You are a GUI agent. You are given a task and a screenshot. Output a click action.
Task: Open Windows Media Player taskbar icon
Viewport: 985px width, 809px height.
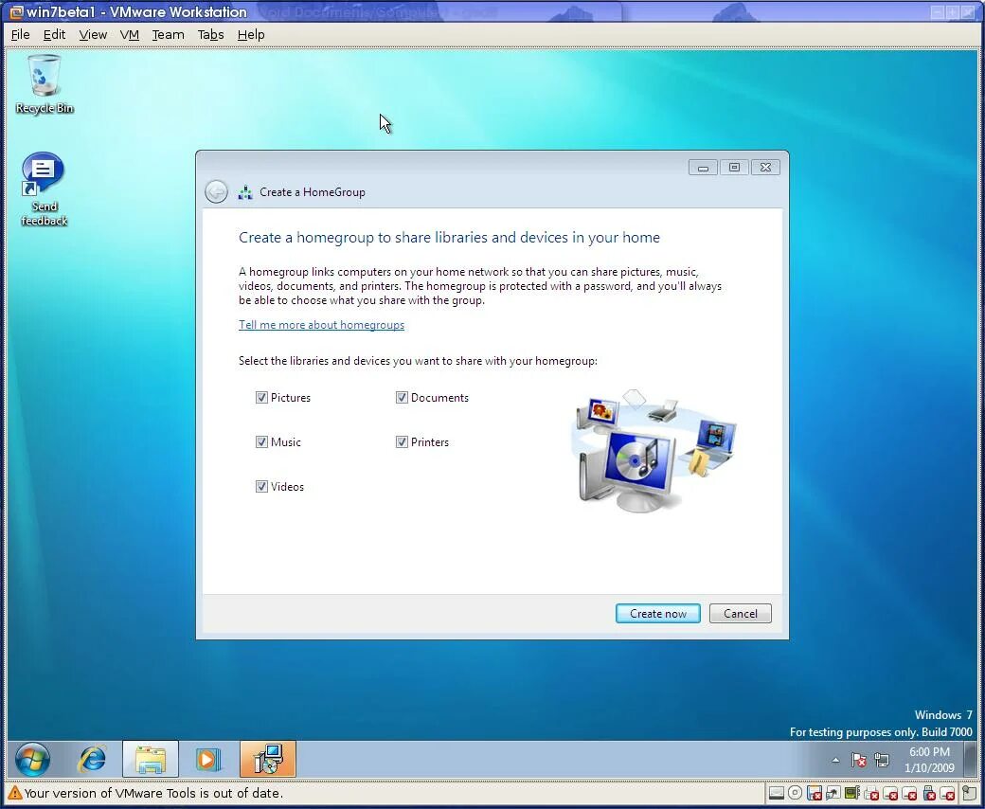pos(208,760)
